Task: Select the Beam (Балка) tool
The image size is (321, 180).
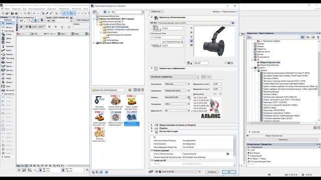Action: coord(8,50)
